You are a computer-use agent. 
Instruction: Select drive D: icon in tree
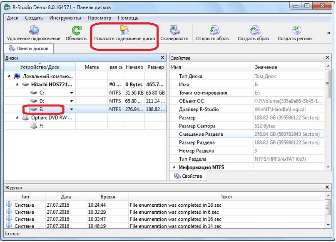34,101
